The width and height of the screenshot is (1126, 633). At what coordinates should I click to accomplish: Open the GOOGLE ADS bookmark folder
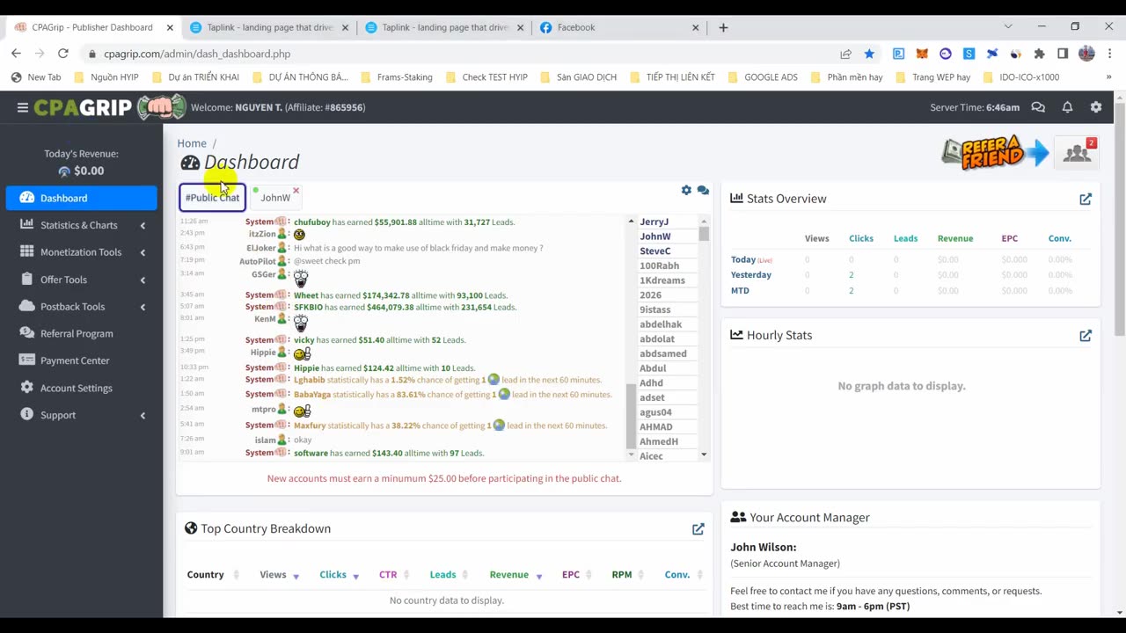pos(764,77)
